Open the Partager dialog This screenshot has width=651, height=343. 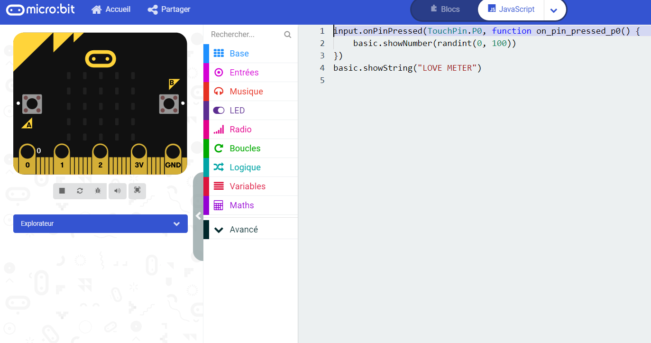[x=169, y=9]
